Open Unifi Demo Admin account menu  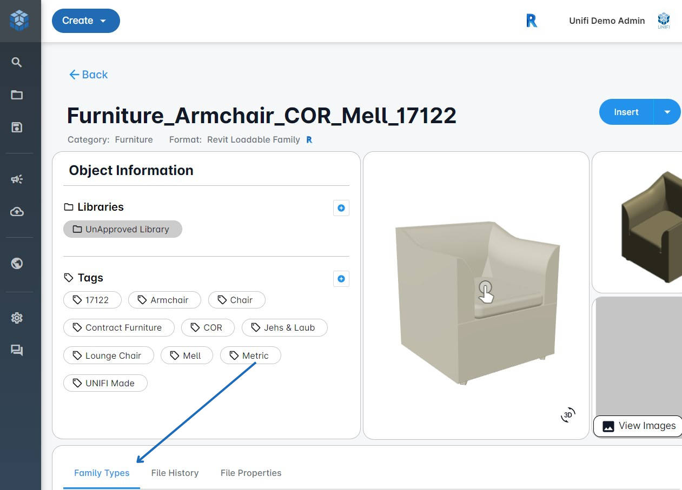click(x=607, y=21)
